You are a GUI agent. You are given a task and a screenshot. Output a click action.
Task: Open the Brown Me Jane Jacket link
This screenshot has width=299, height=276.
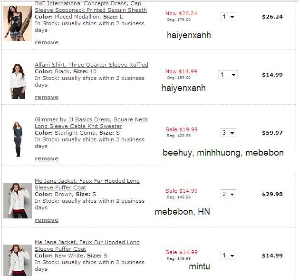[87, 181]
